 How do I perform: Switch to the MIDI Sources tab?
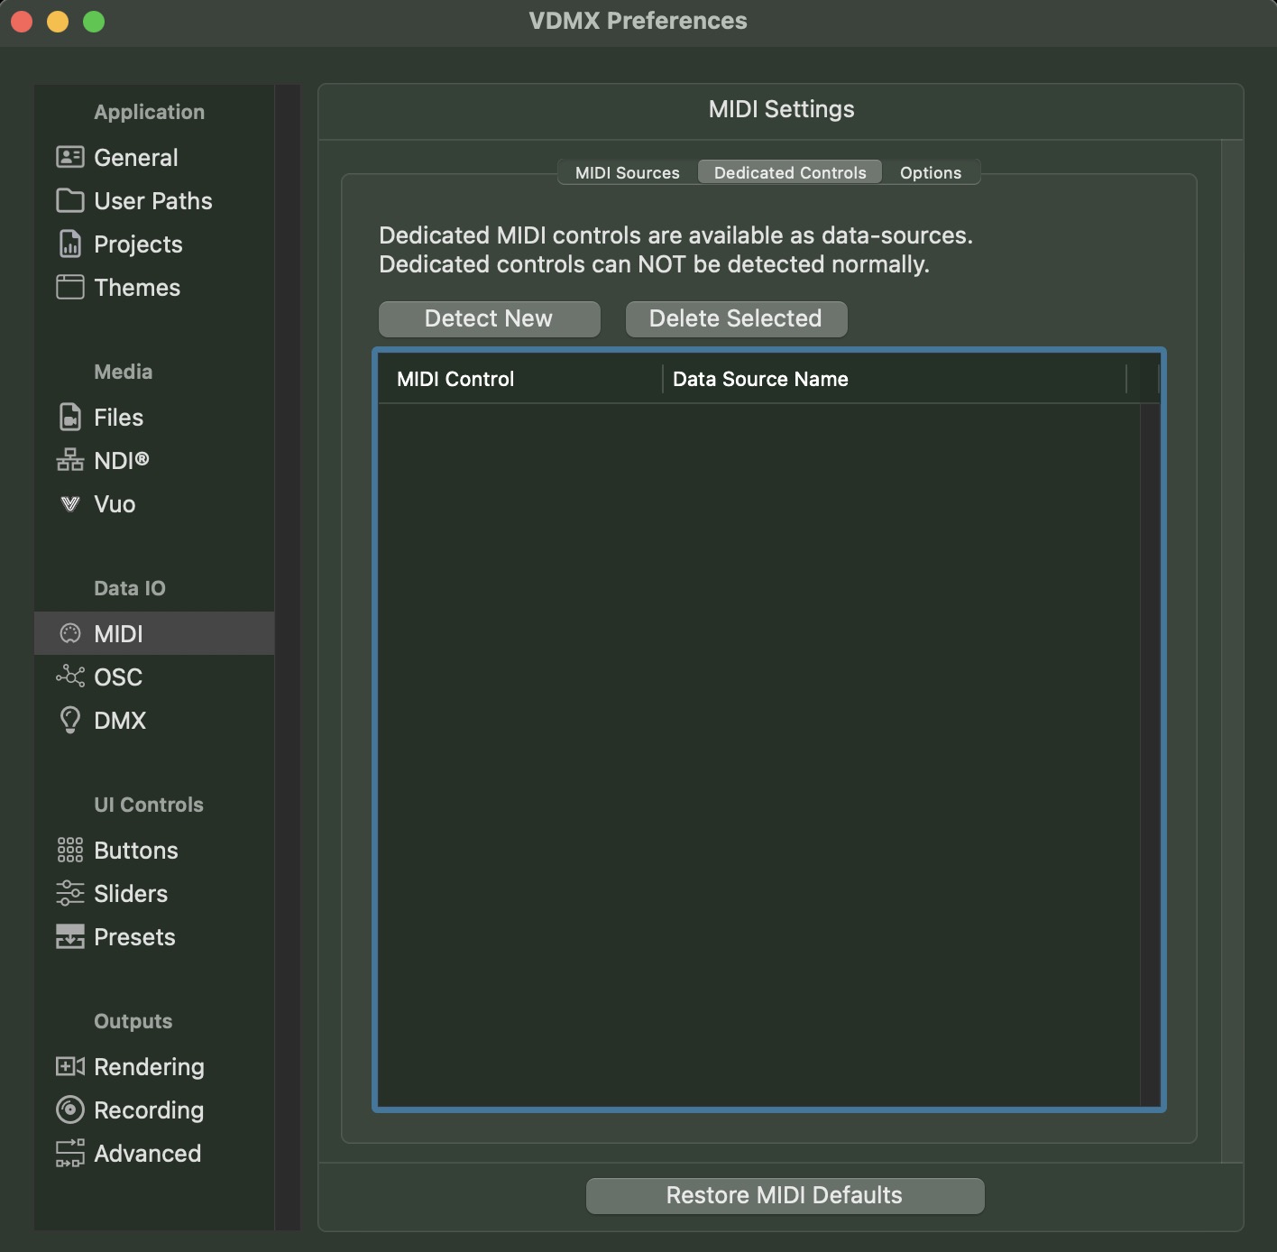[627, 172]
